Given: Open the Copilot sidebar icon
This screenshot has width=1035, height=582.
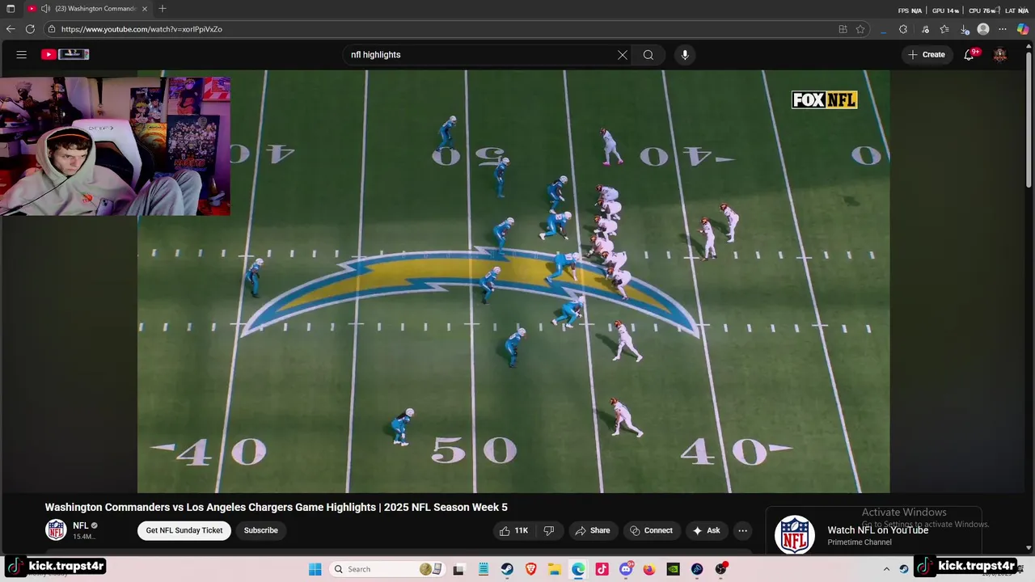Looking at the screenshot, I should (x=1023, y=29).
